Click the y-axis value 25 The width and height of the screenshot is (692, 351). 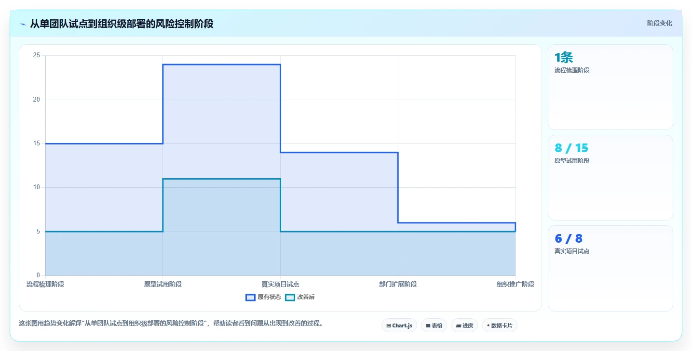tap(36, 55)
